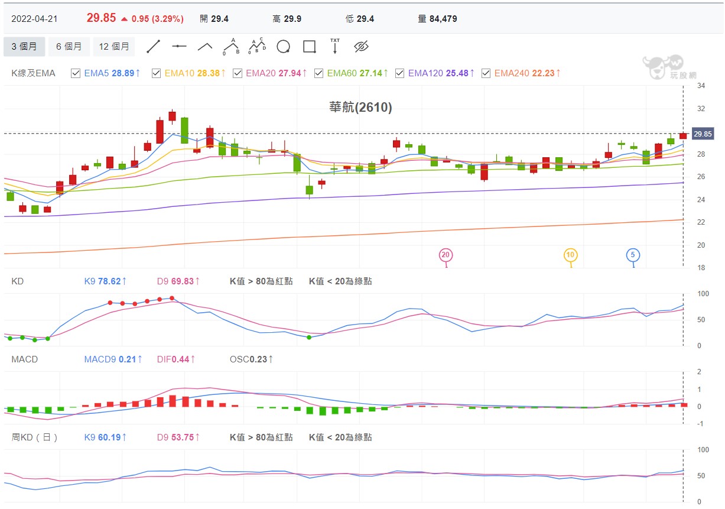725x509 pixels.
Task: Click the circled 20 EMA marker
Action: tap(446, 255)
